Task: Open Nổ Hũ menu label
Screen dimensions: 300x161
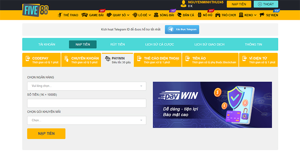Action: [x=207, y=15]
